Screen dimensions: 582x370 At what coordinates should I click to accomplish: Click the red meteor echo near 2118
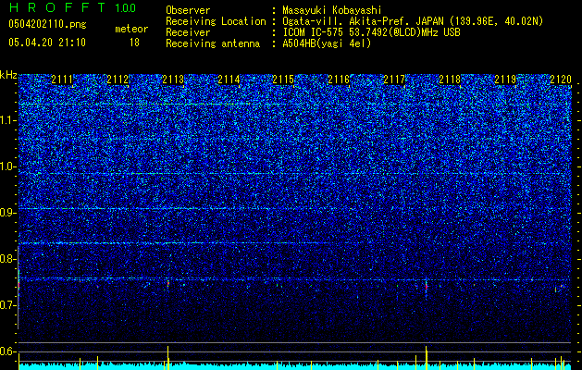point(427,287)
